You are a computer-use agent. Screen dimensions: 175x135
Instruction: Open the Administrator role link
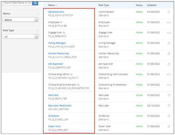point(56,12)
